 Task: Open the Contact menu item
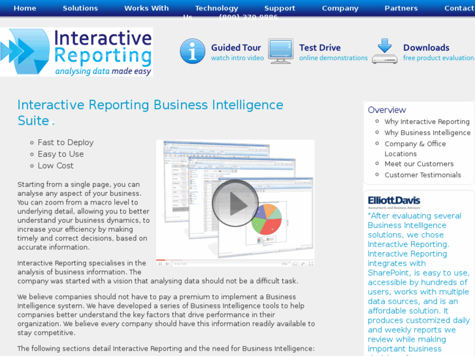(459, 8)
